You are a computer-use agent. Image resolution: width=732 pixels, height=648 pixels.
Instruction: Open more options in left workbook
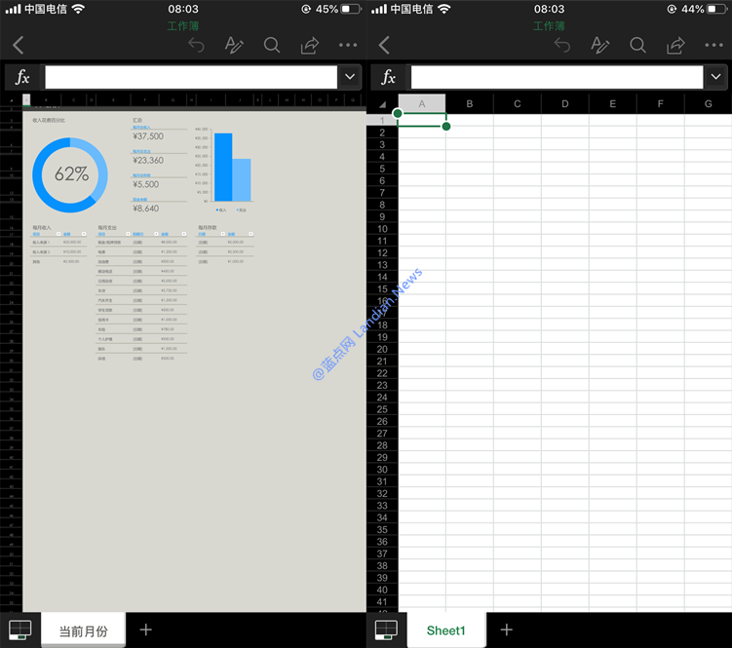(x=348, y=45)
